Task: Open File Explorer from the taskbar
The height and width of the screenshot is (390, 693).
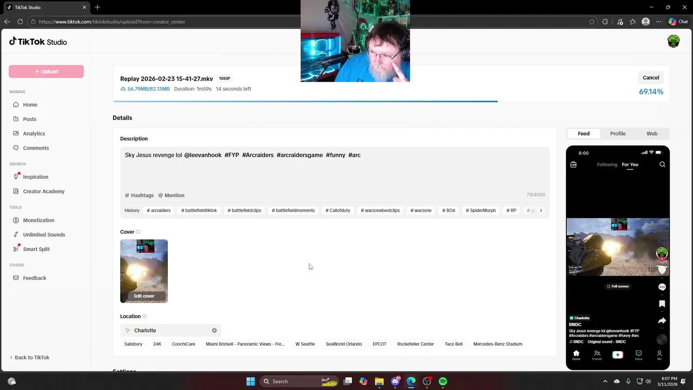Action: click(379, 381)
